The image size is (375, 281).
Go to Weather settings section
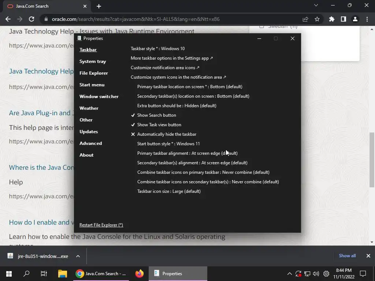click(x=89, y=108)
